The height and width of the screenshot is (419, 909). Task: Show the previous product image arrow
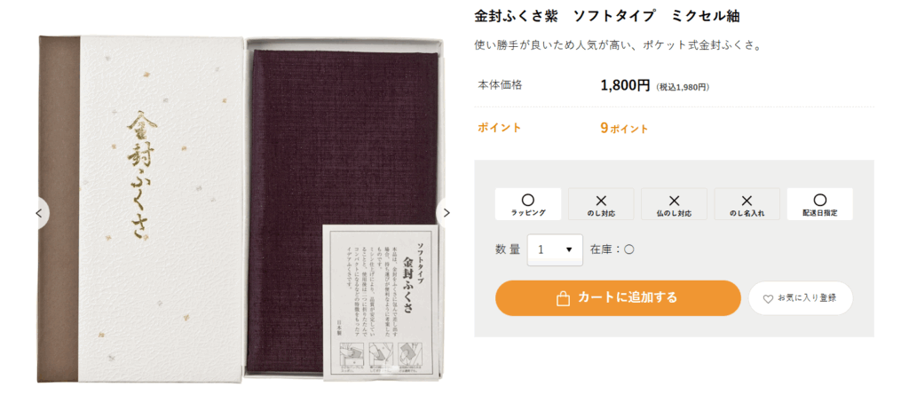tap(39, 213)
